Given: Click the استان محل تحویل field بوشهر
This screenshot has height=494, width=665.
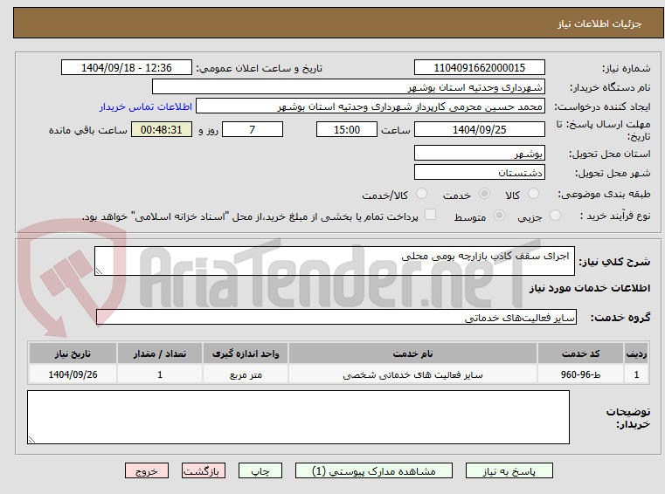Looking at the screenshot, I should pyautogui.click(x=479, y=153).
